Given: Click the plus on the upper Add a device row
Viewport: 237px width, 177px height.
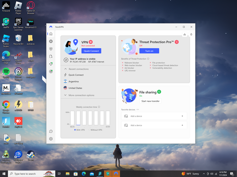Looking at the screenshot, I should click(x=182, y=116).
